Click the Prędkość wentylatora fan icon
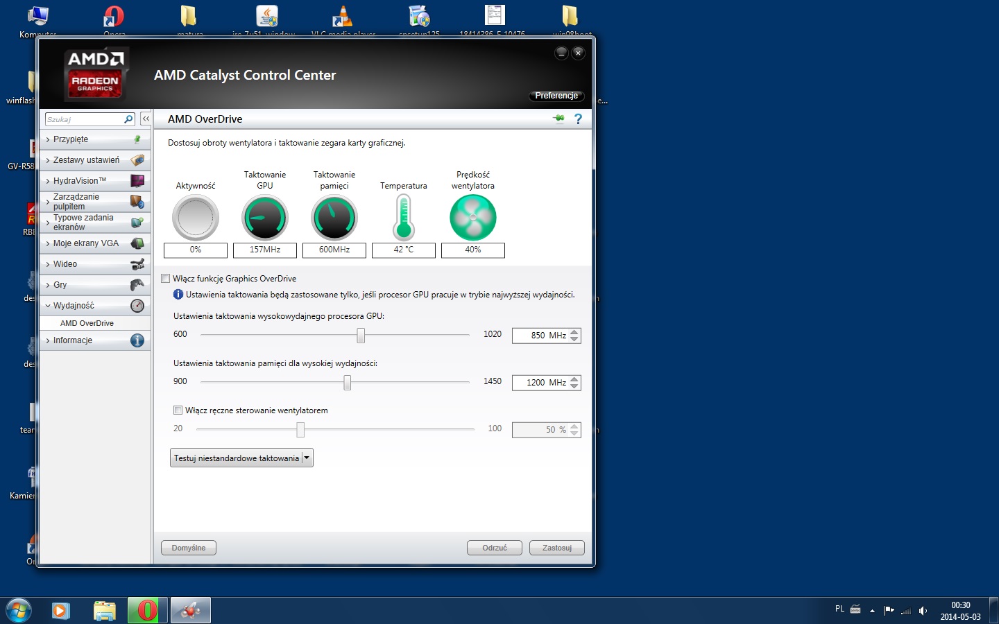This screenshot has width=999, height=624. click(473, 218)
